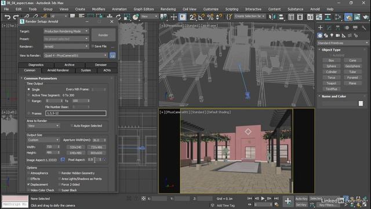Enable the Save File checkbox
The height and width of the screenshot is (209, 371).
pyautogui.click(x=93, y=46)
